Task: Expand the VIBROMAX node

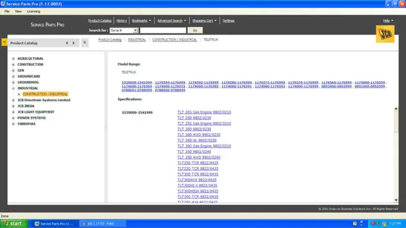Action: 14,124
